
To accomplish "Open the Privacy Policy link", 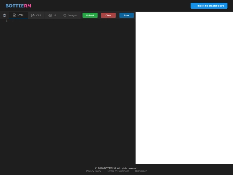I will (x=94, y=171).
